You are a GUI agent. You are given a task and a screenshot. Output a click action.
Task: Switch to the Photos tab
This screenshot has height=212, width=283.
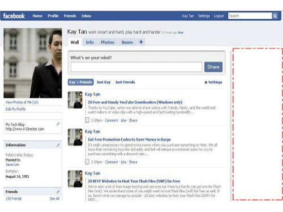[x=108, y=42]
